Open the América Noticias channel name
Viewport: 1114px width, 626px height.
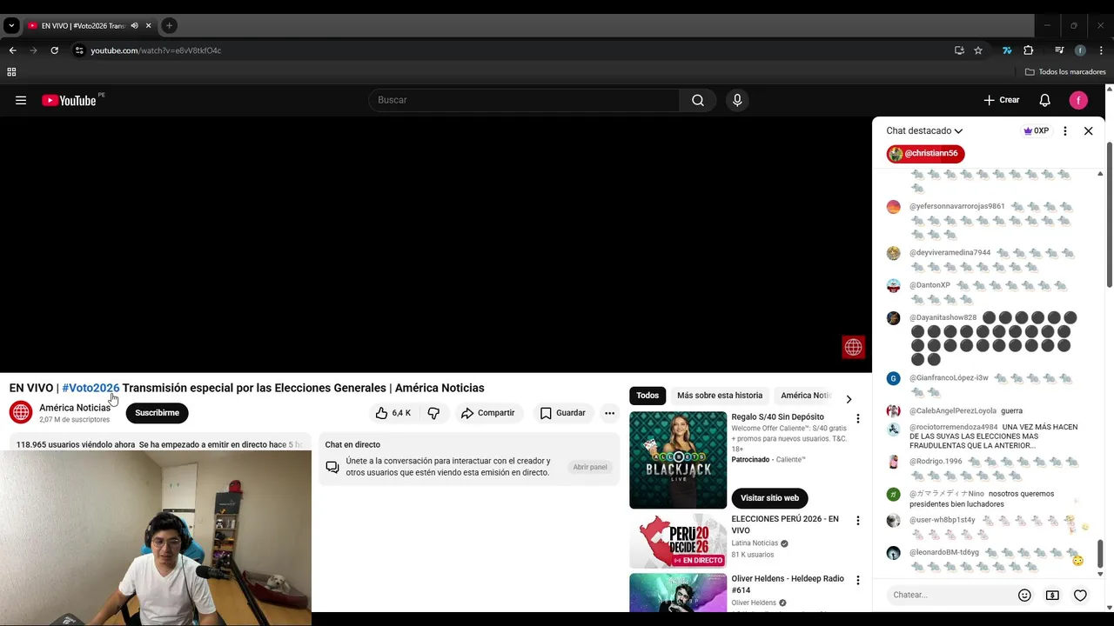pyautogui.click(x=75, y=408)
